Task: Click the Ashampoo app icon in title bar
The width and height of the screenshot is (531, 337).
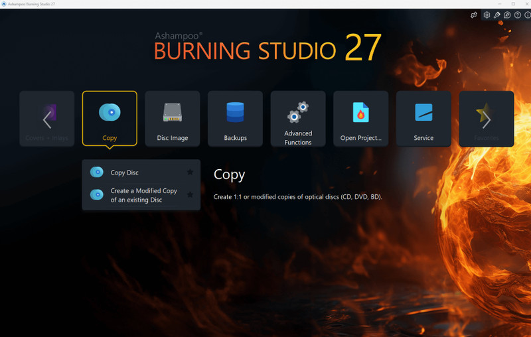Action: point(4,4)
